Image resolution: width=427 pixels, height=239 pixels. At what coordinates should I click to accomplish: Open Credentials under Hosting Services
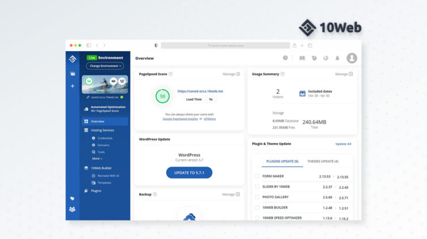coord(105,138)
